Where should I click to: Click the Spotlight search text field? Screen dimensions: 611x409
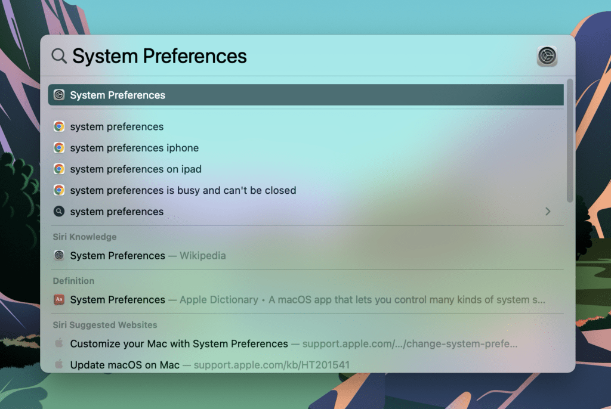[x=300, y=56]
